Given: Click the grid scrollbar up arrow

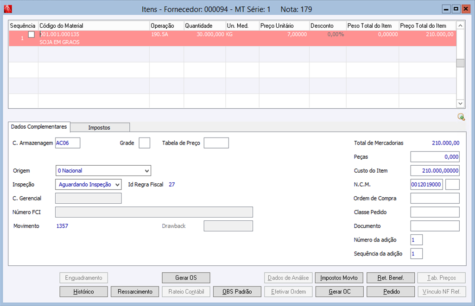Looking at the screenshot, I should [461, 25].
